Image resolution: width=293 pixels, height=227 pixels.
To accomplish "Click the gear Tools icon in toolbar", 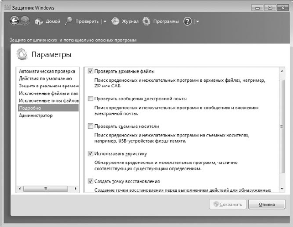I will pos(146,21).
